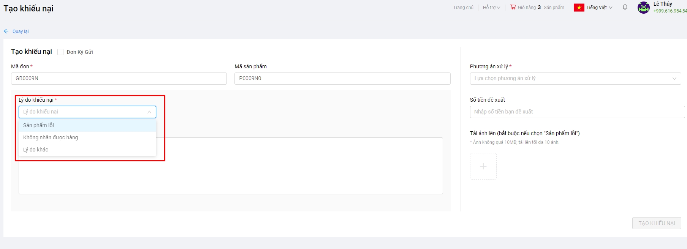This screenshot has height=249, width=687.
Task: Open the Hỗ trợ dropdown menu
Action: click(491, 8)
